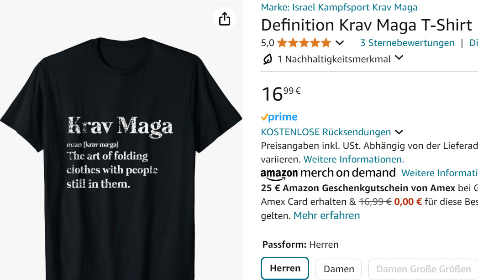The image size is (478, 280).
Task: Click the Mehr erfahren link
Action: pyautogui.click(x=326, y=215)
